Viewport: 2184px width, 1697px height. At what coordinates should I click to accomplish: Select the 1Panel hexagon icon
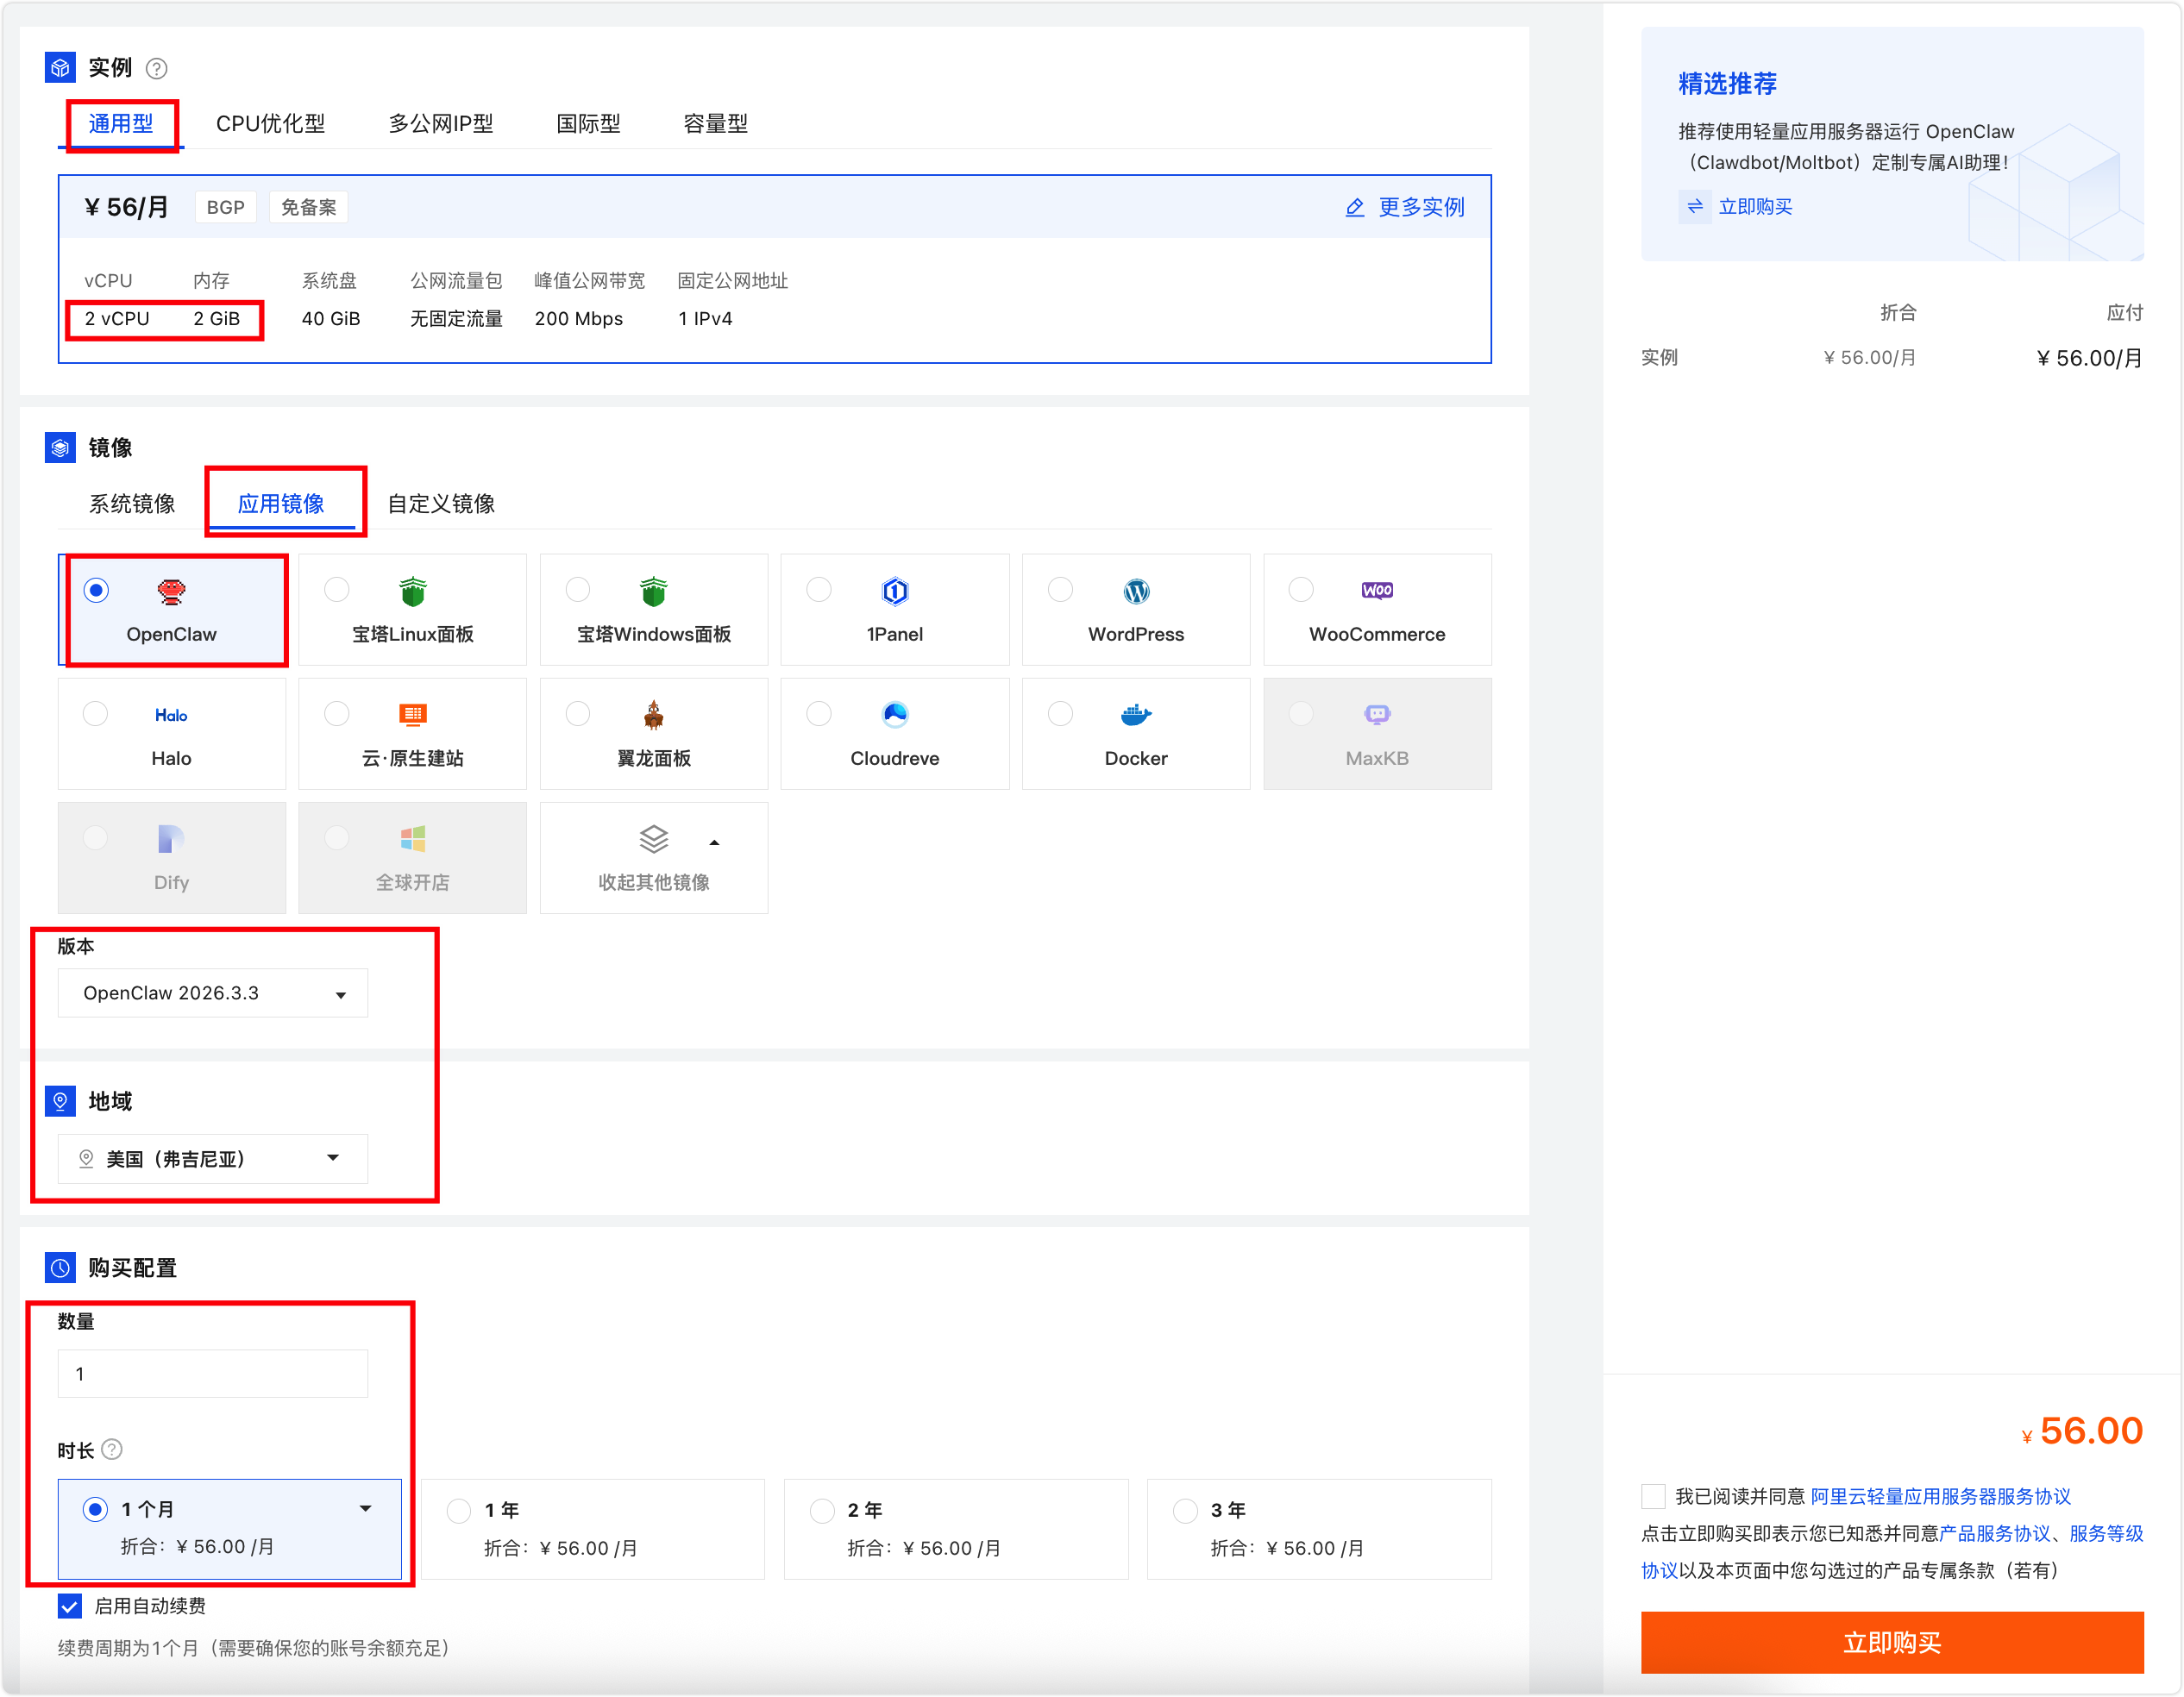894,592
